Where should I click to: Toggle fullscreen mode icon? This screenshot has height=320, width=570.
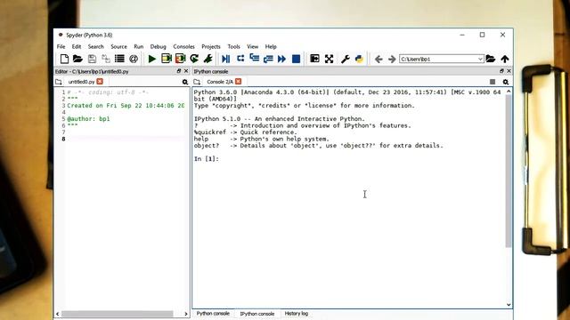[x=329, y=59]
